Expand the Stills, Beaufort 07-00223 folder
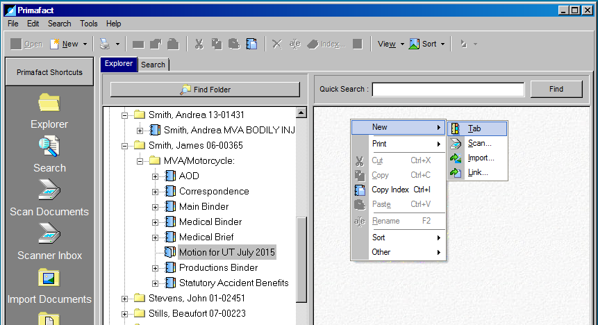 tap(125, 314)
